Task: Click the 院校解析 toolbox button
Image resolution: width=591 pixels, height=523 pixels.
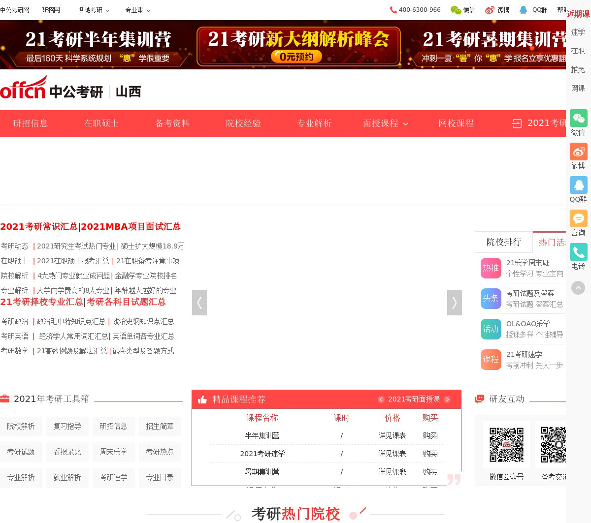Action: (21, 427)
